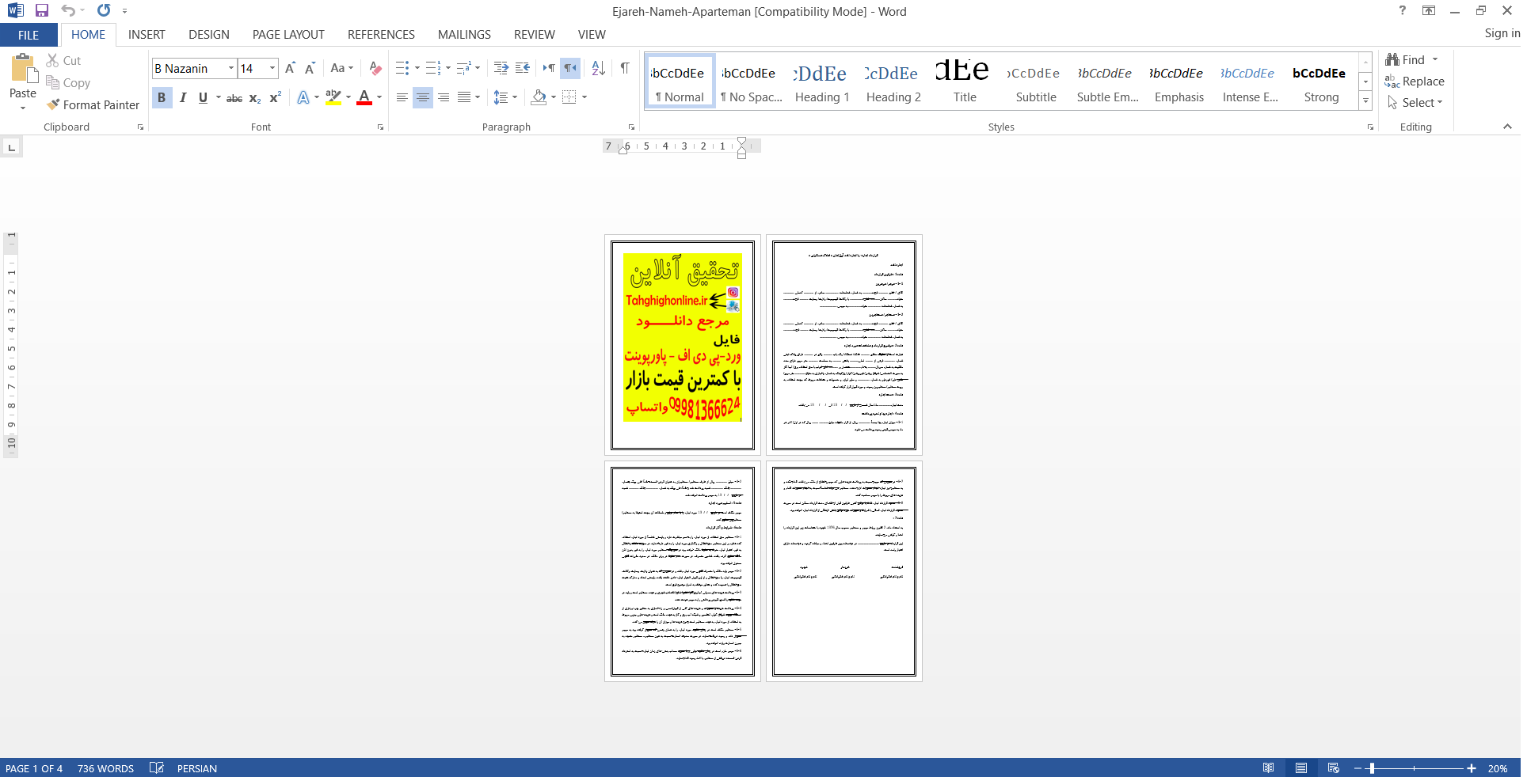Click the 736 WORDS count

point(105,768)
